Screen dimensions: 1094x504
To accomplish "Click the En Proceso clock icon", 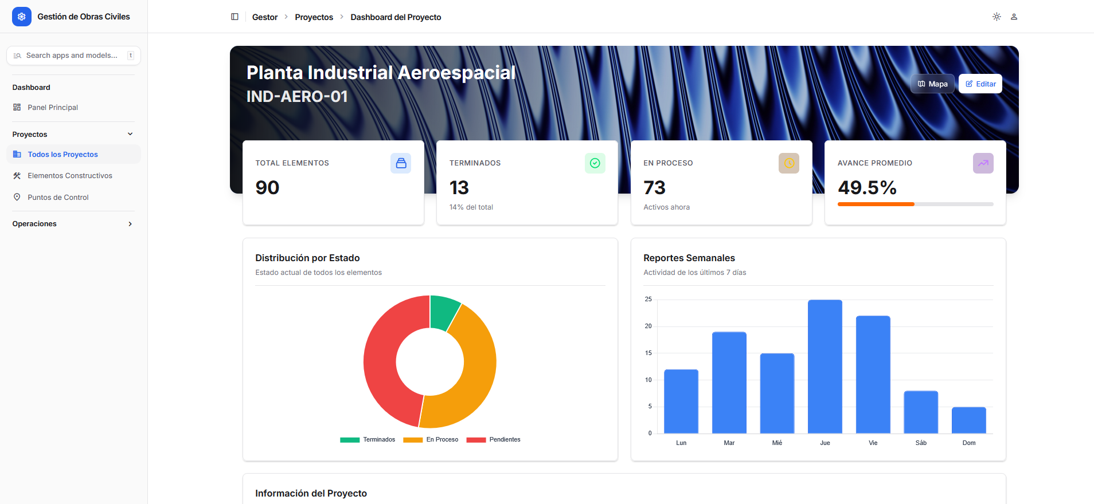I will click(x=788, y=163).
